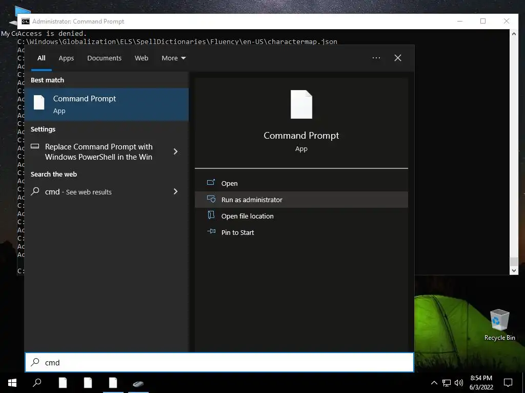Click the taskbar Search magnifier
Viewport: 525px width, 393px height.
coord(37,383)
